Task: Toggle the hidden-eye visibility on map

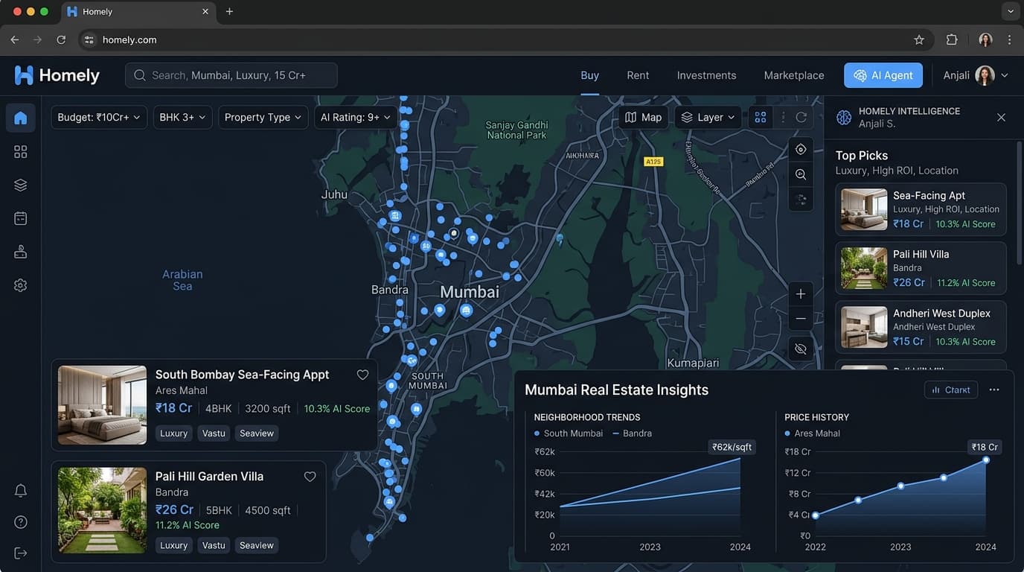Action: [801, 349]
